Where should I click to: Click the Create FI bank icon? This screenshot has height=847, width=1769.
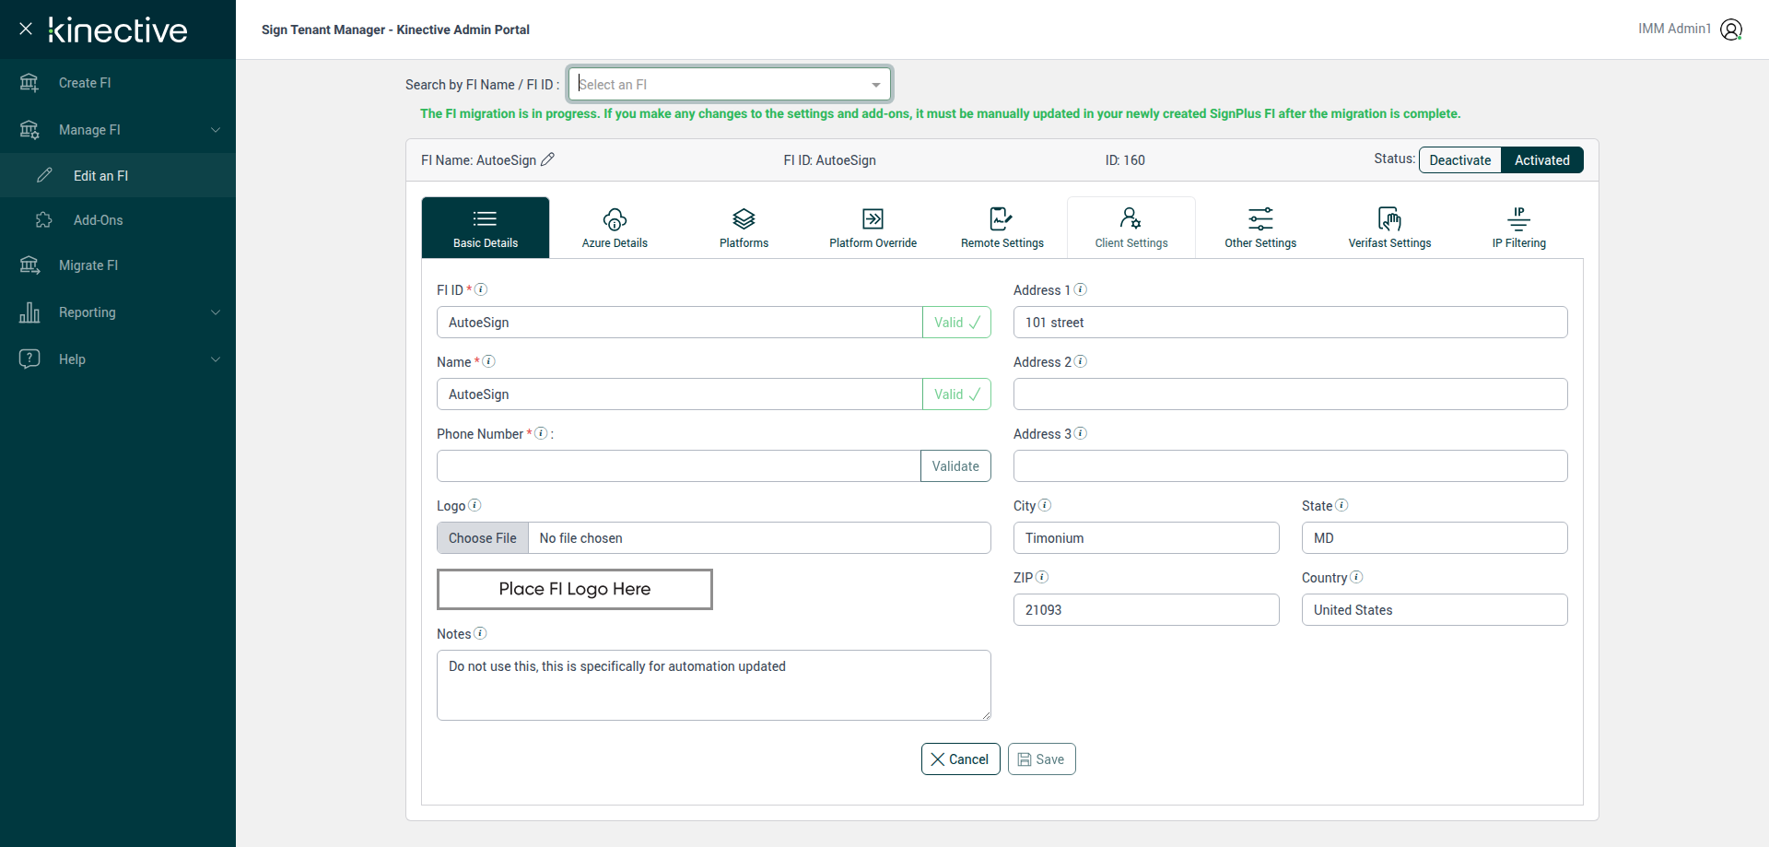tap(29, 83)
